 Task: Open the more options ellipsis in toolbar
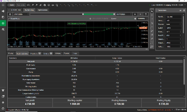[x=96, y=5]
